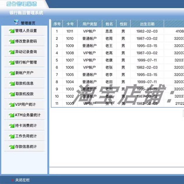Click green arrow icon next to VIP用户统计
The height and width of the screenshot is (184, 184).
[x=12, y=105]
